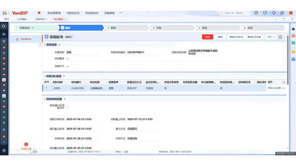Go to step 1 采购项目
Image resolution: width=296 pixels, height=166 pixels.
36,28
